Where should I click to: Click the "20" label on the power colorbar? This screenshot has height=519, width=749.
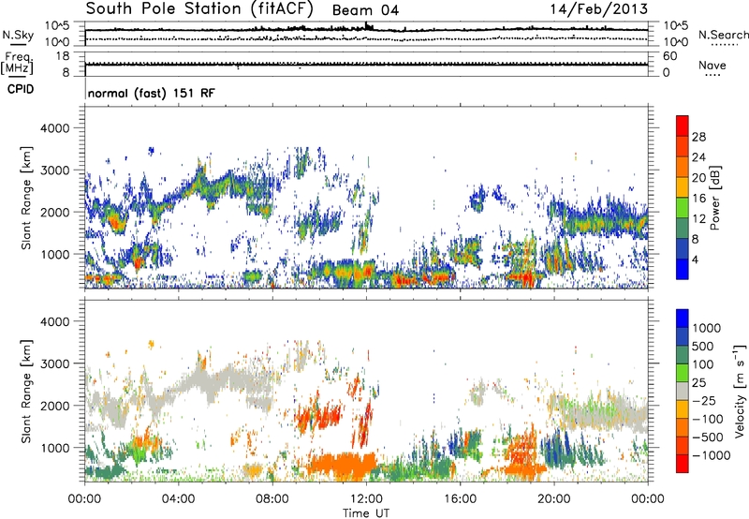[x=698, y=178]
